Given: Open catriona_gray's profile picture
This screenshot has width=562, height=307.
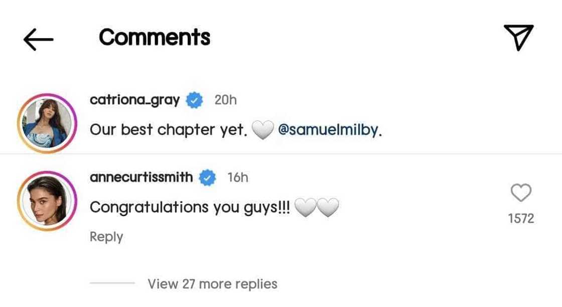Looking at the screenshot, I should pyautogui.click(x=48, y=119).
